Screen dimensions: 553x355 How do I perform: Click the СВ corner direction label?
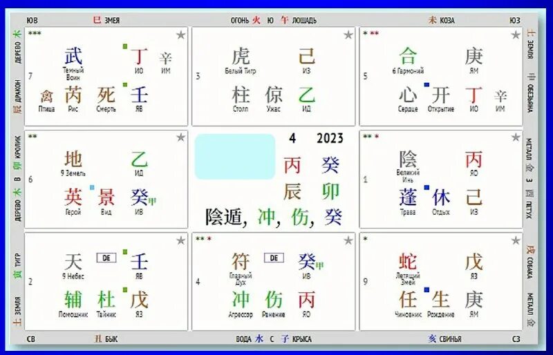pos(31,339)
